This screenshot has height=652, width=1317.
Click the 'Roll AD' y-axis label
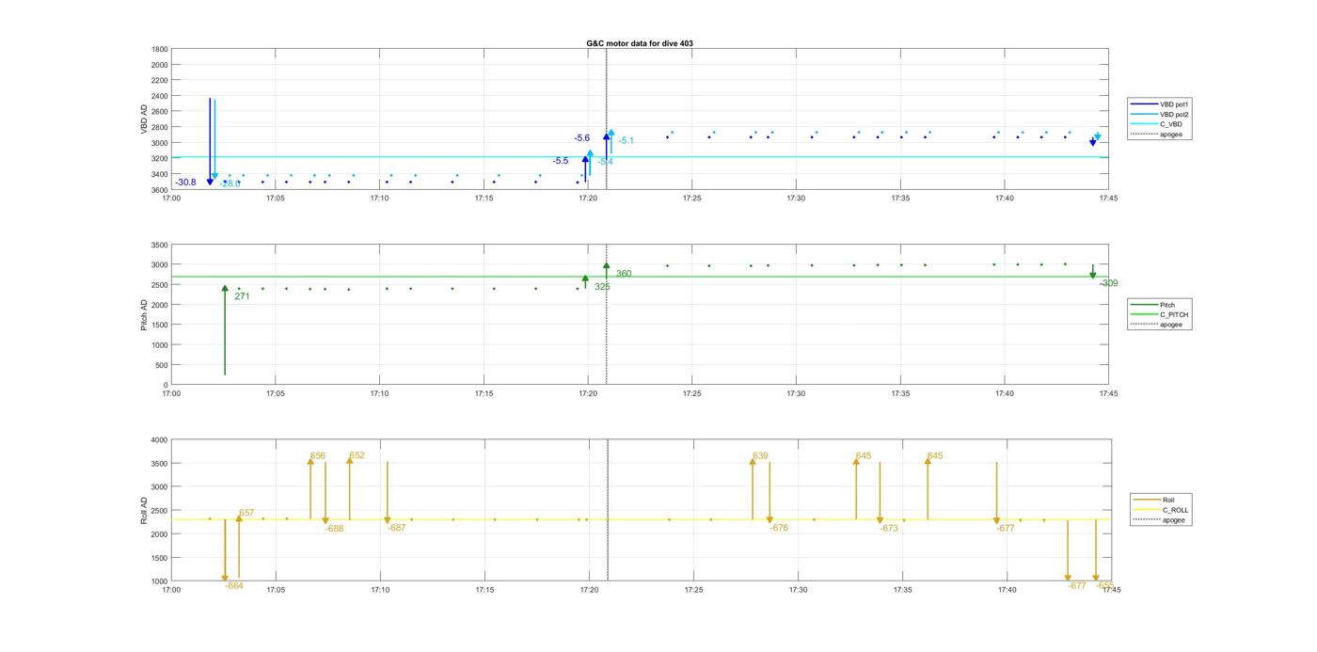pyautogui.click(x=144, y=510)
